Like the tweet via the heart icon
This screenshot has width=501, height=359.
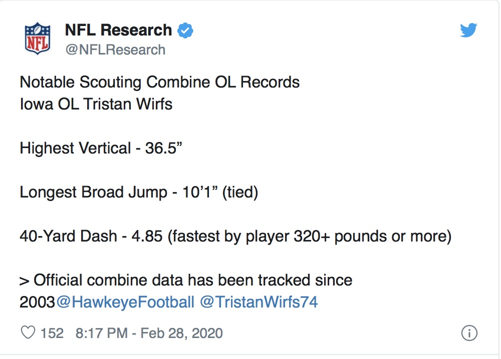point(28,332)
